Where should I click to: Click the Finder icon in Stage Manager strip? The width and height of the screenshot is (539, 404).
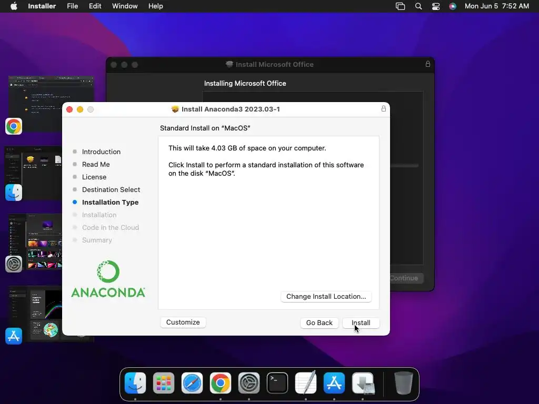tap(14, 193)
